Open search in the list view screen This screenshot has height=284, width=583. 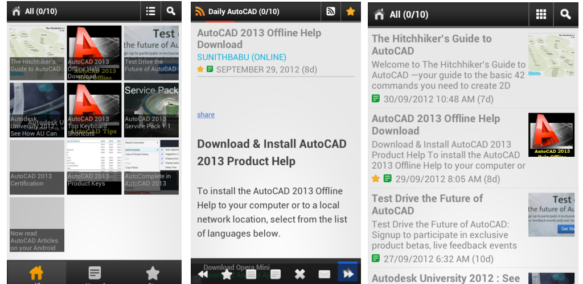pyautogui.click(x=566, y=14)
